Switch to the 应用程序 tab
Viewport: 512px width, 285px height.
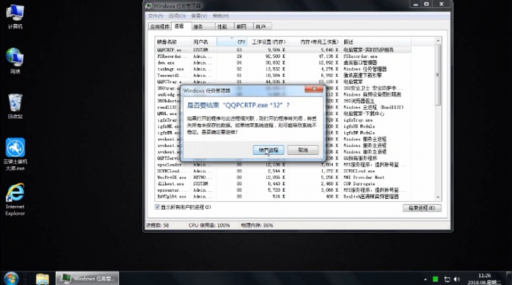click(x=159, y=27)
